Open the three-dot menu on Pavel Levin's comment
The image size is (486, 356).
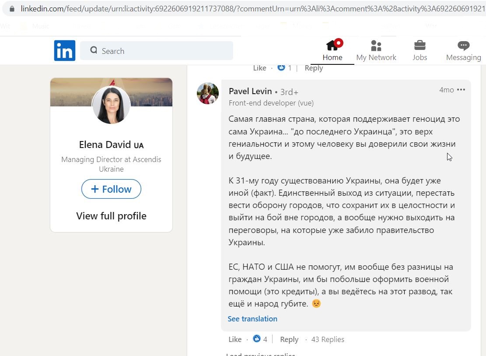(x=461, y=90)
